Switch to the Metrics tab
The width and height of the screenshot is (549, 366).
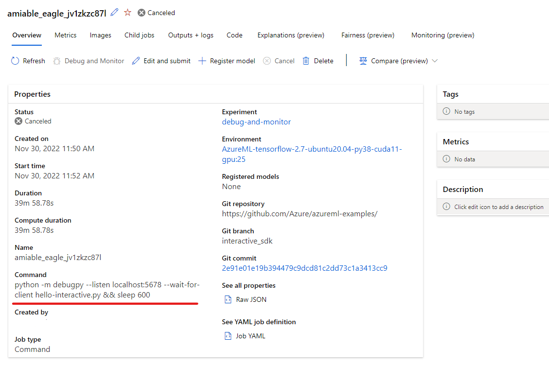tap(66, 35)
